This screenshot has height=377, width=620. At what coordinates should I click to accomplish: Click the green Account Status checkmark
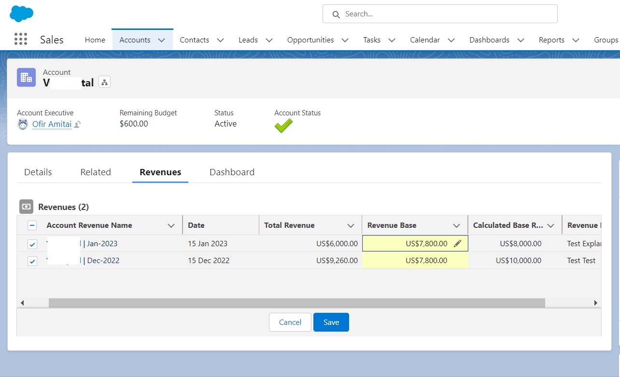click(283, 126)
